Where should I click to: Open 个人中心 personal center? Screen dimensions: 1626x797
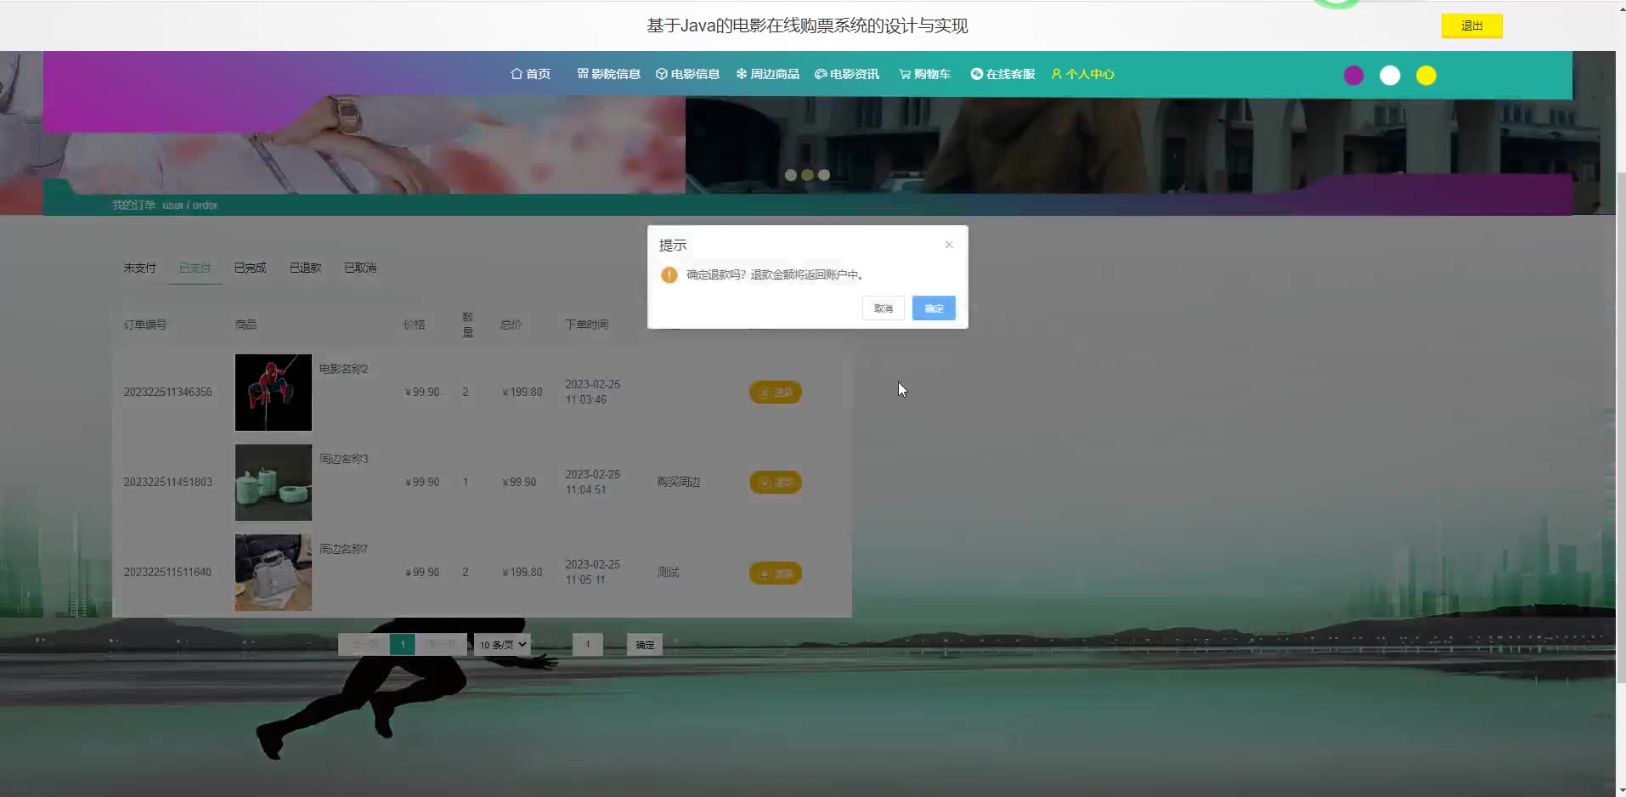[1082, 74]
